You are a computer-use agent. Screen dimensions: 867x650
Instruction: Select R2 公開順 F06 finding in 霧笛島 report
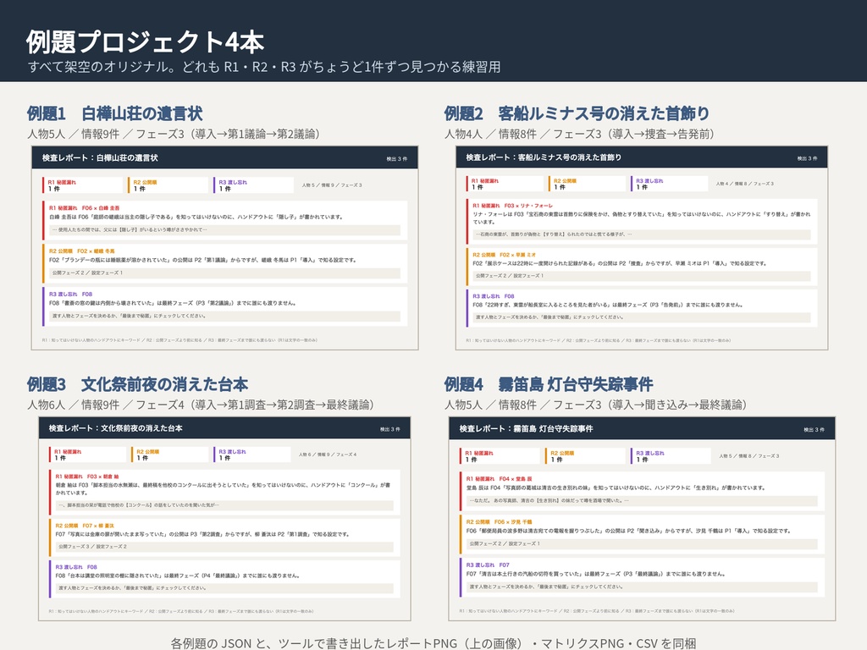(642, 535)
